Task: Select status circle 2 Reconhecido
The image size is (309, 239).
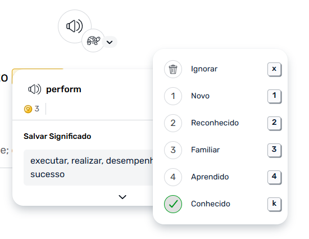Action: click(173, 123)
